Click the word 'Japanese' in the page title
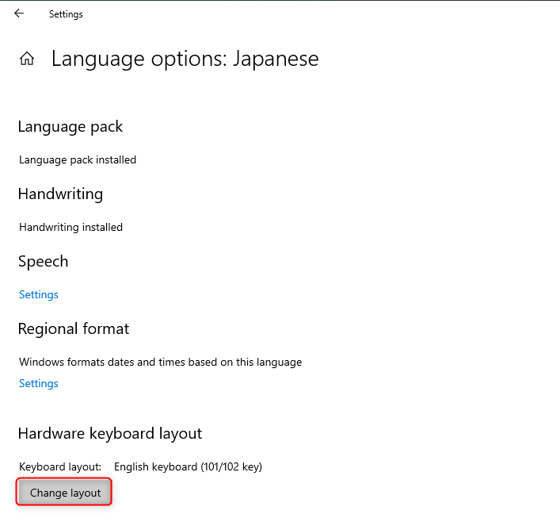This screenshot has height=522, width=560. click(276, 59)
